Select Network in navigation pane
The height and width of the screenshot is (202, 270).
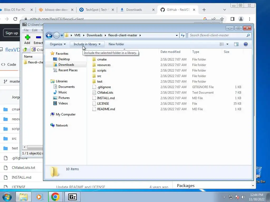pos(62,125)
